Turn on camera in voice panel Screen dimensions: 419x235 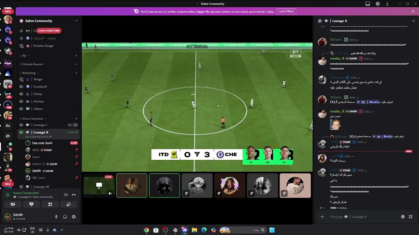13,204
